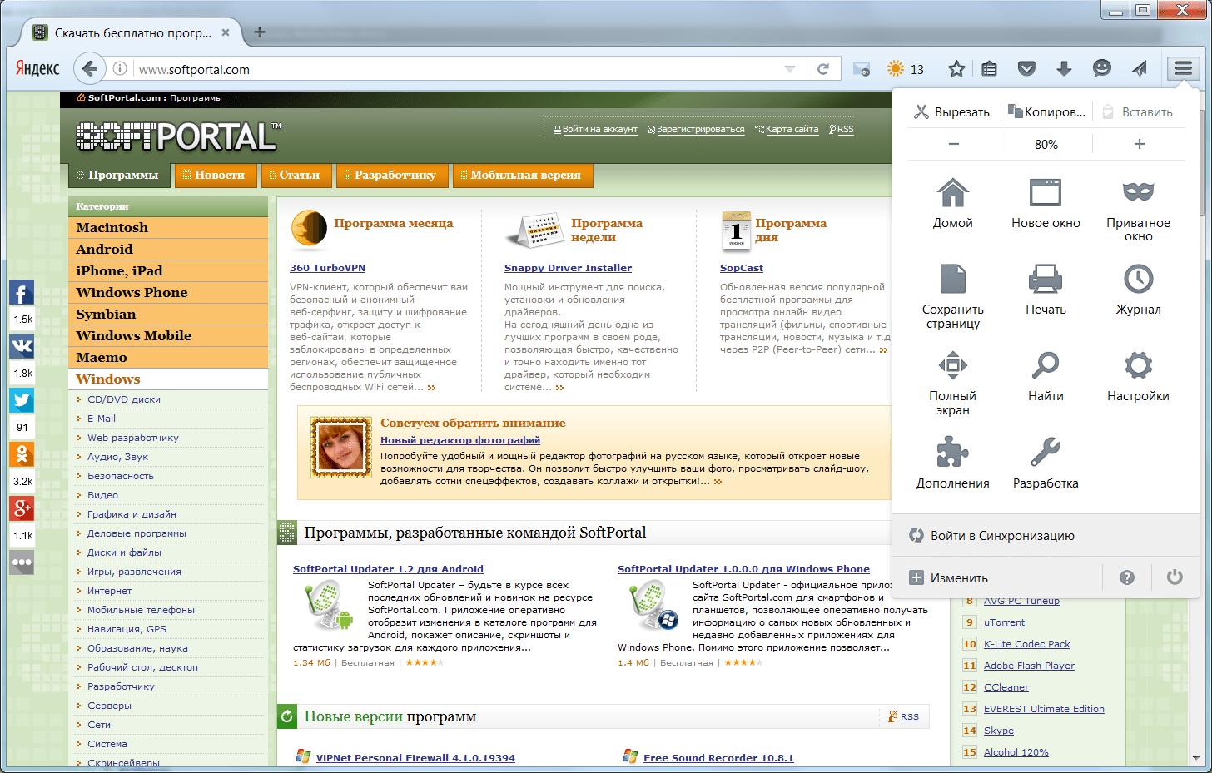Show the bookmarks list icon
Viewport: 1212px width, 773px height.
(989, 69)
